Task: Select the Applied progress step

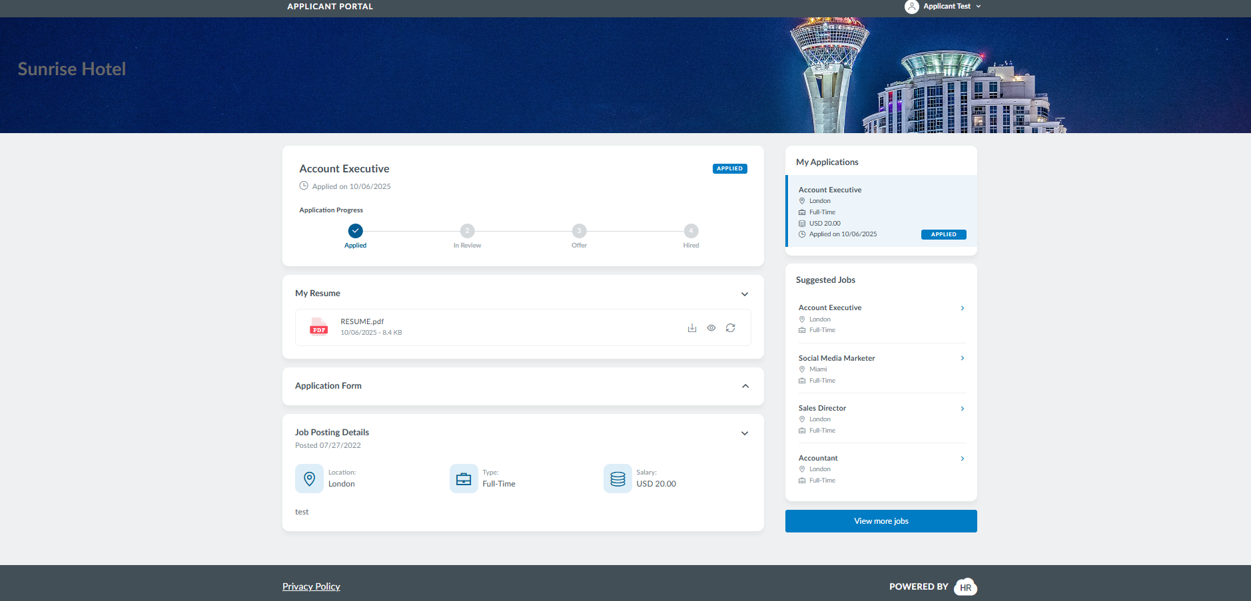Action: click(x=356, y=231)
